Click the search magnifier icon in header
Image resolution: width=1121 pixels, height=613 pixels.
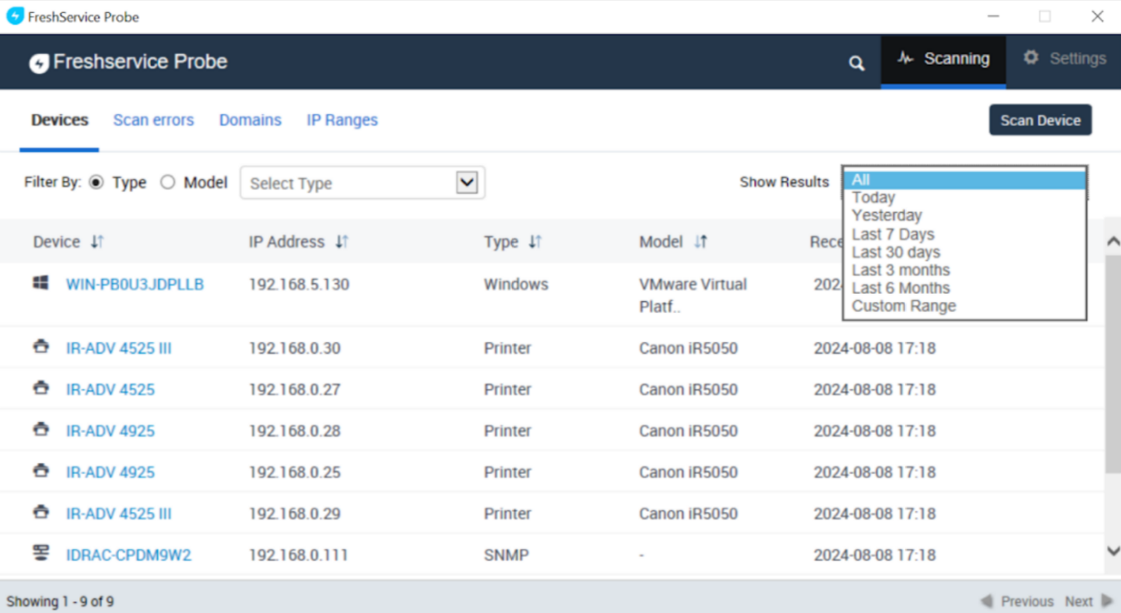856,63
